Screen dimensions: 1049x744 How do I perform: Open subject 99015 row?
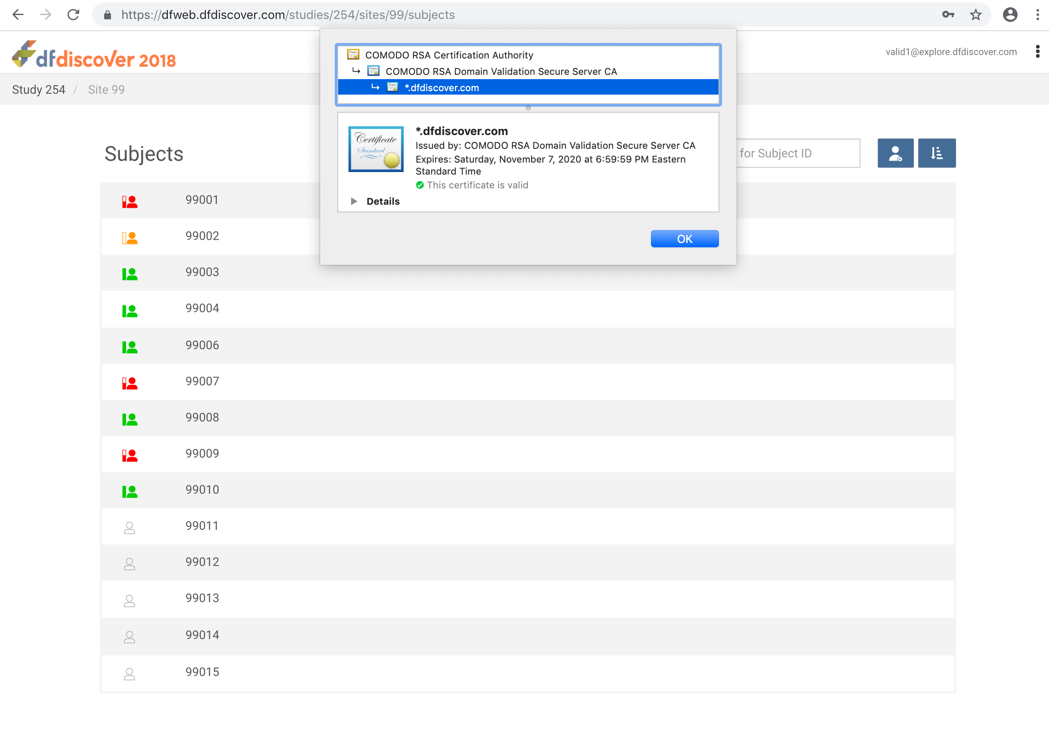coord(202,672)
